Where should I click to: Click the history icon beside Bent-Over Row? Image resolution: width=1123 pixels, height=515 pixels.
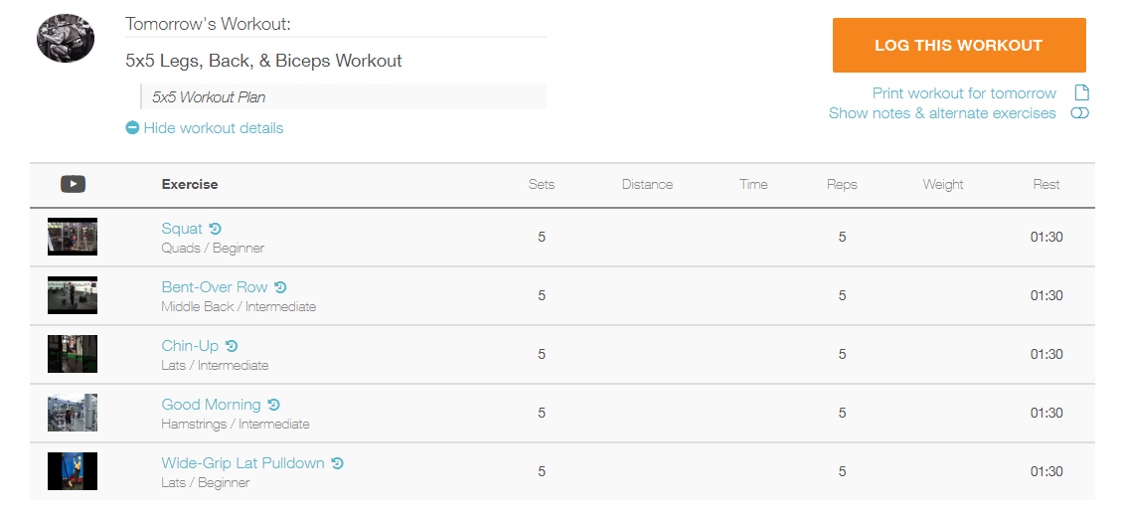[280, 287]
